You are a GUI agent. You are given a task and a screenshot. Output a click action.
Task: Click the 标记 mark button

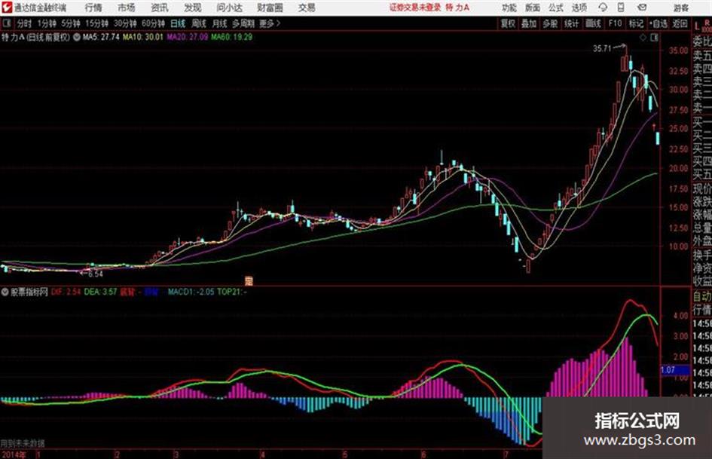[636, 23]
